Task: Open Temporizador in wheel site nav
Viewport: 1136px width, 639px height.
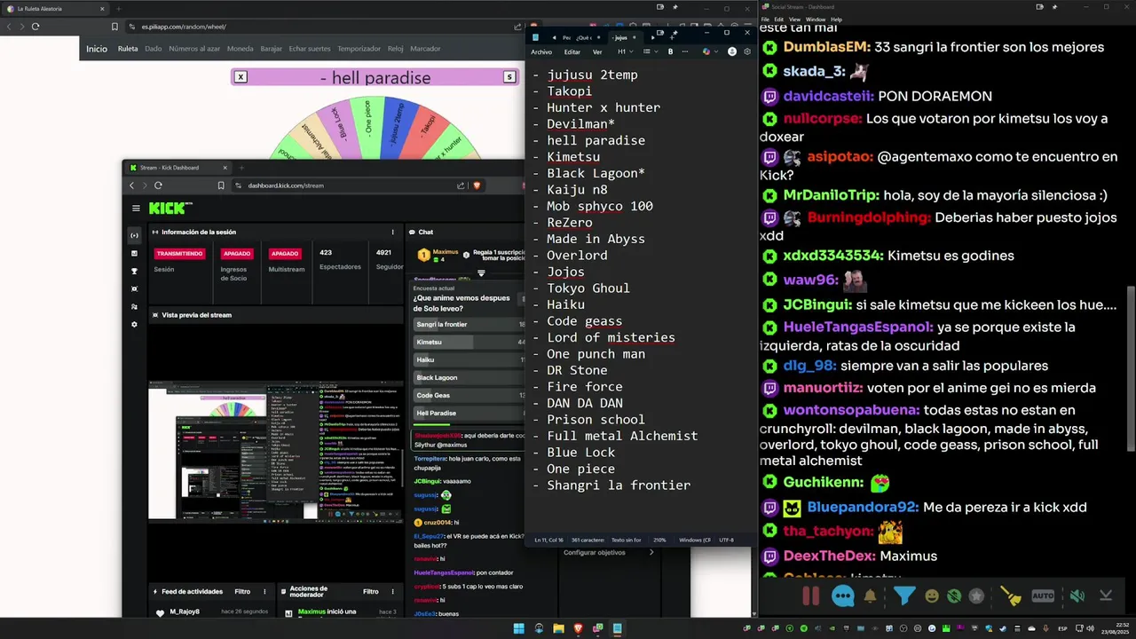Action: click(x=359, y=49)
